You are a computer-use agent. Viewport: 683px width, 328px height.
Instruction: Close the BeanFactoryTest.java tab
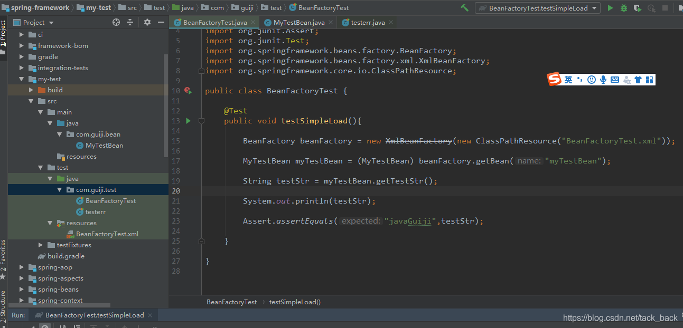coord(254,23)
